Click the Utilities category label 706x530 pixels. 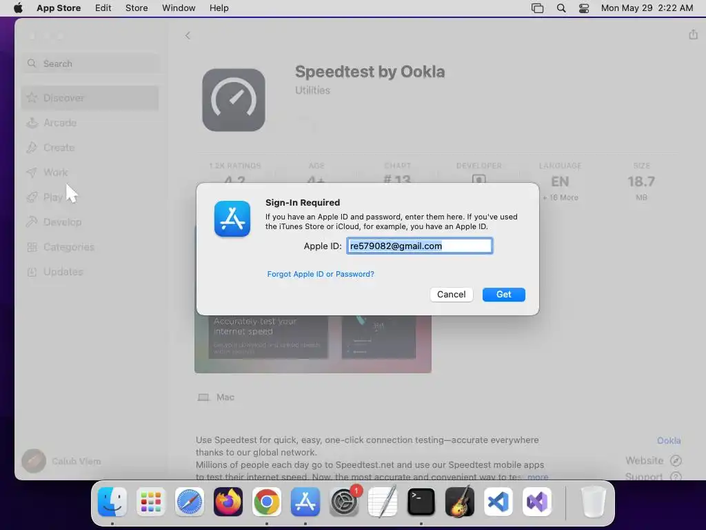(x=312, y=90)
